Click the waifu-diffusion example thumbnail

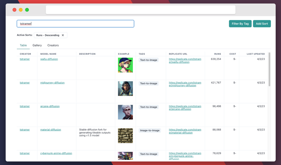pos(125,65)
